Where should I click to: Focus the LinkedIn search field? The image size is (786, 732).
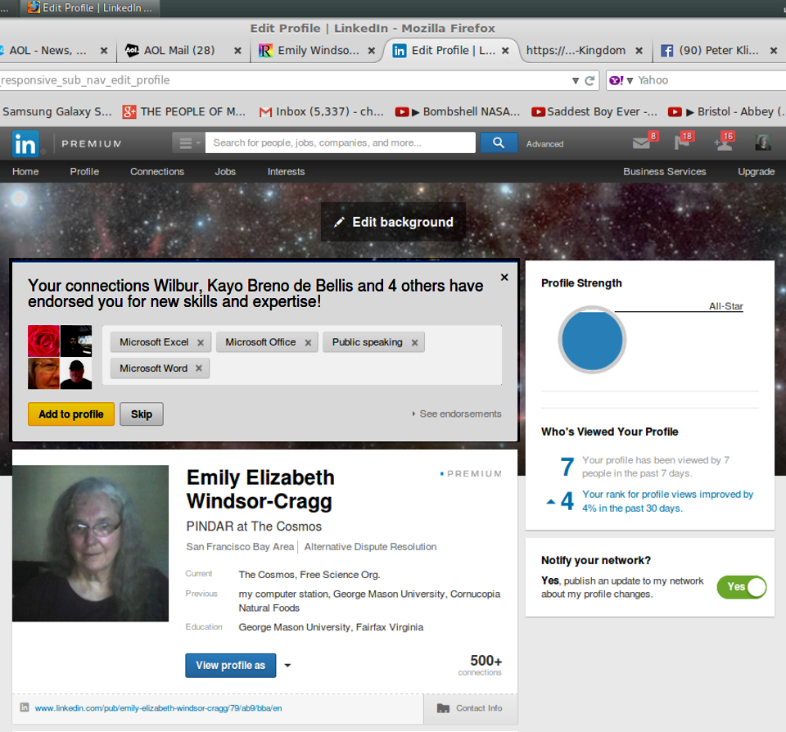[x=341, y=143]
